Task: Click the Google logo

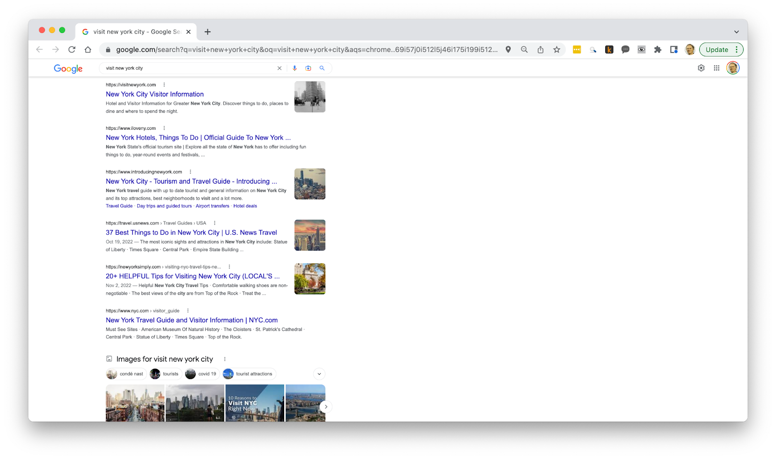Action: click(x=68, y=68)
